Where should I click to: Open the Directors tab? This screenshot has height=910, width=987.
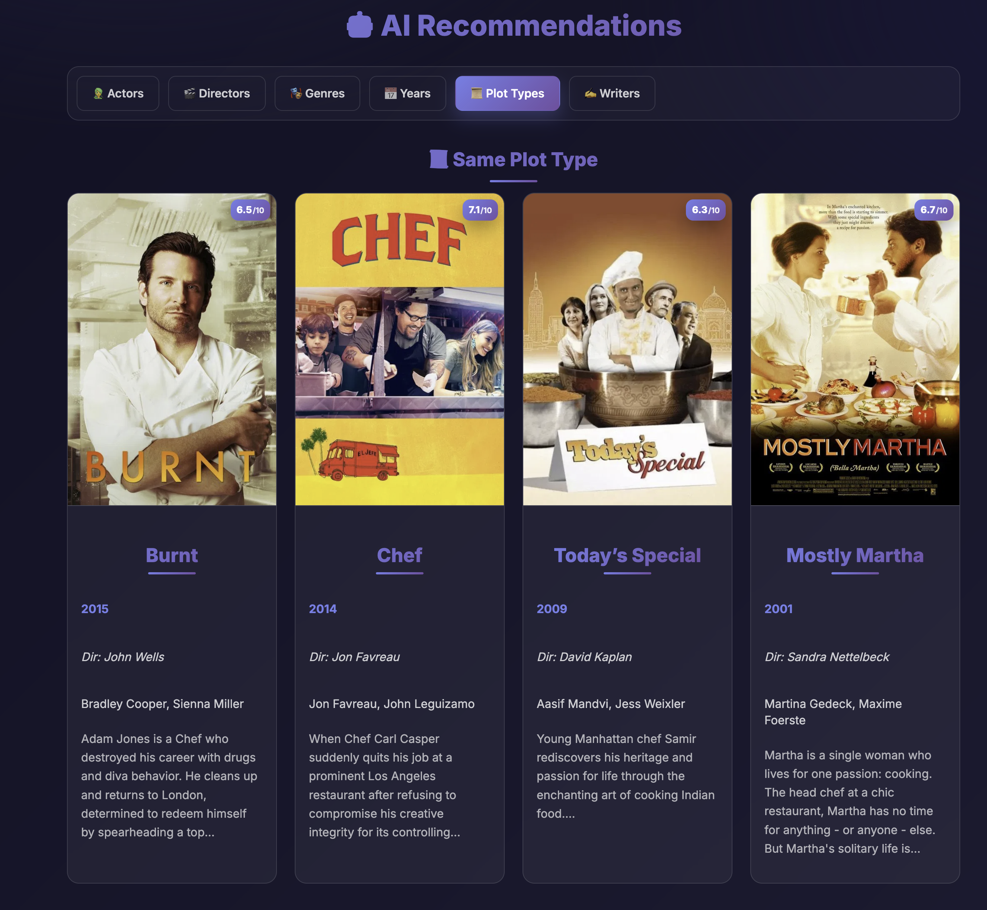coord(217,93)
